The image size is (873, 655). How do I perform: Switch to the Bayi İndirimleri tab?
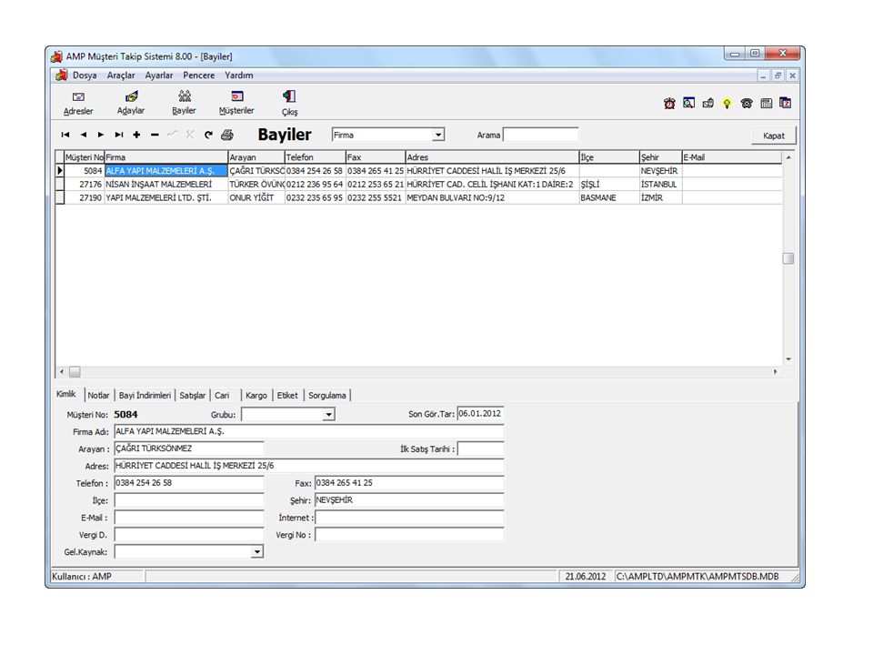click(145, 396)
